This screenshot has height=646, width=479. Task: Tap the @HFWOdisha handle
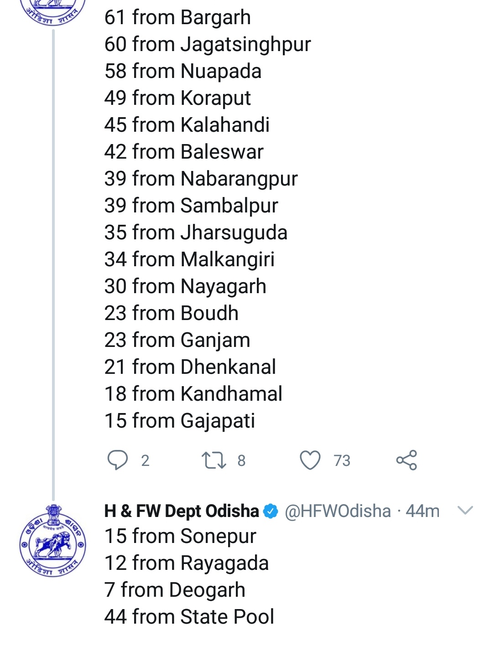point(338,512)
